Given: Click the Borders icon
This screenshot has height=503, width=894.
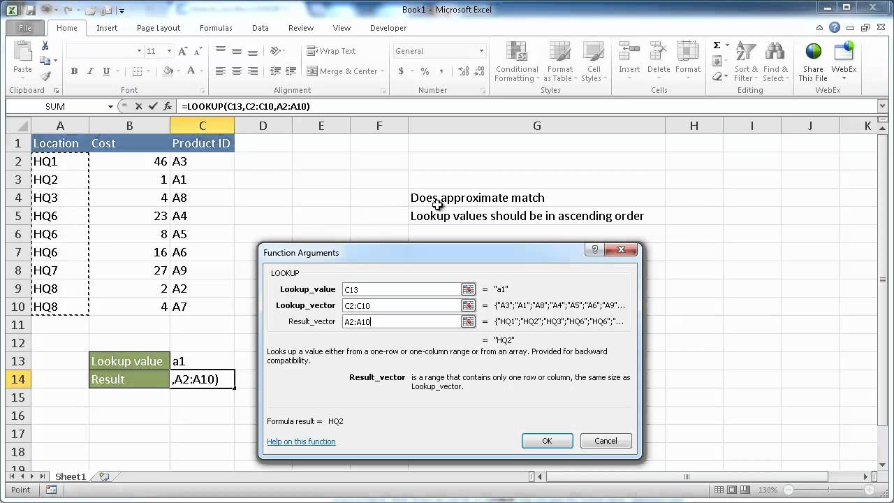Looking at the screenshot, I should click(137, 71).
